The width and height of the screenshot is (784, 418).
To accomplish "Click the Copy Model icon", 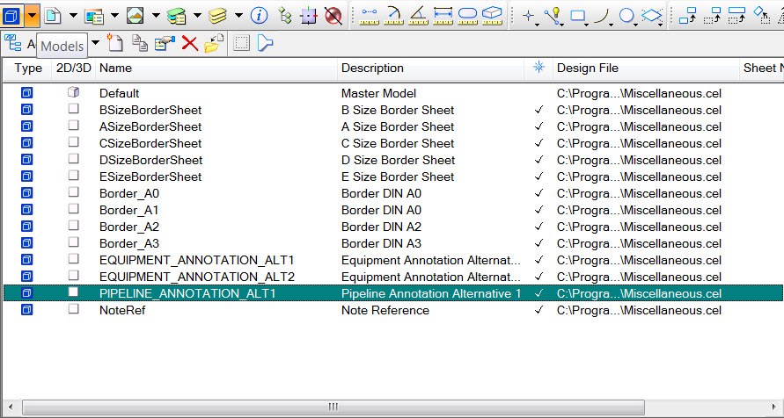I will 140,42.
